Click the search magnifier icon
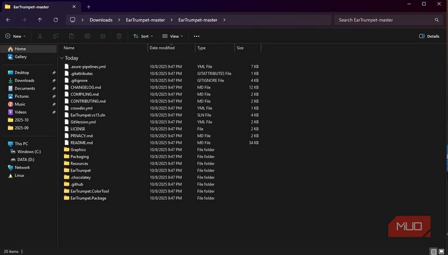 pos(437,20)
